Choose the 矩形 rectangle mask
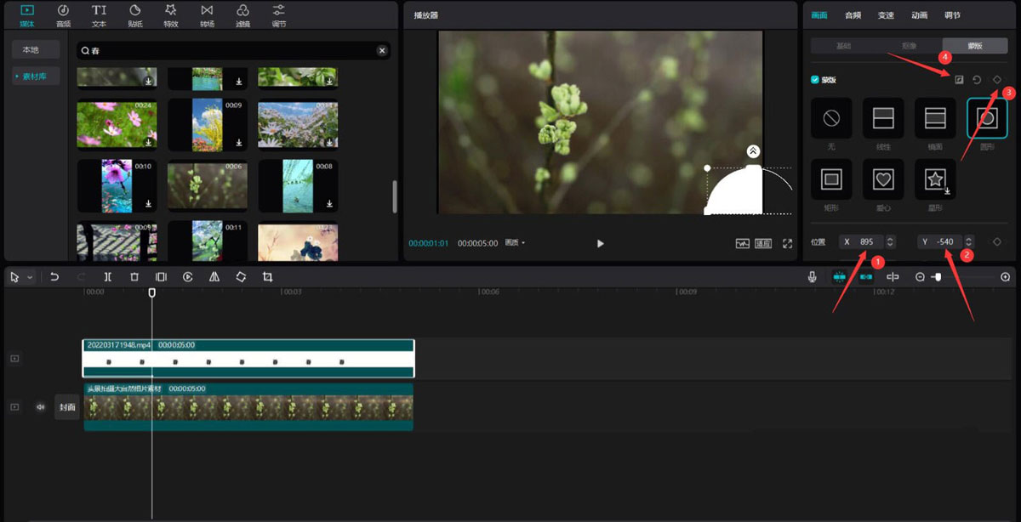The width and height of the screenshot is (1021, 522). [x=831, y=179]
